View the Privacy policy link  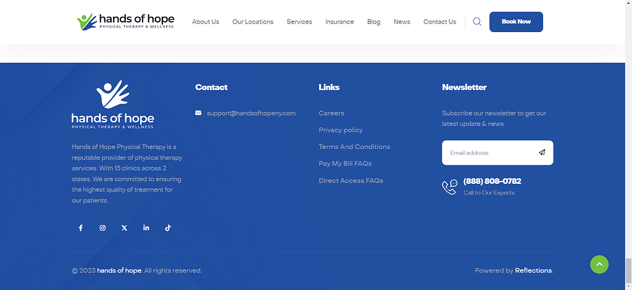coord(341,130)
